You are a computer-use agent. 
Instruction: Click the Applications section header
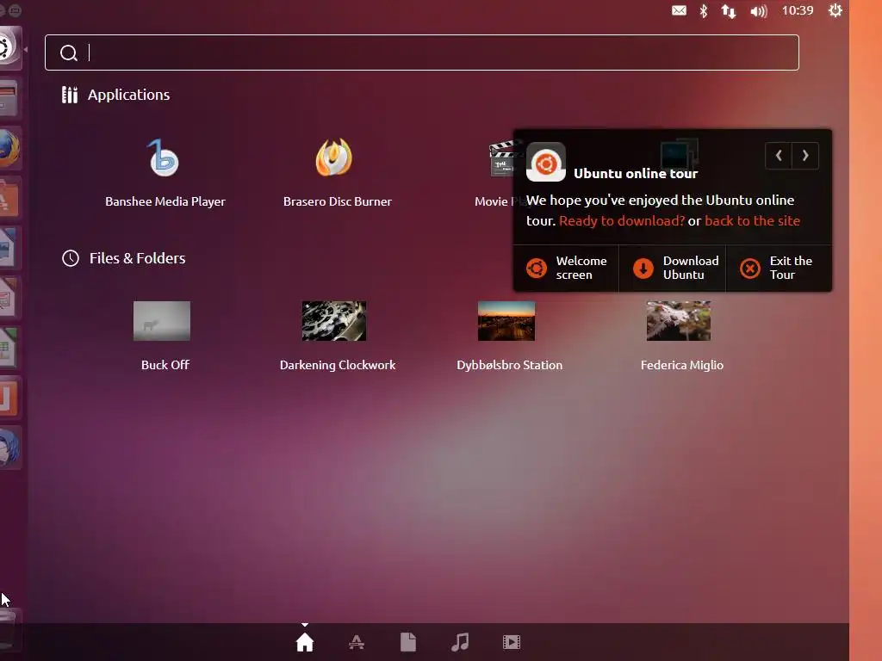pyautogui.click(x=116, y=95)
